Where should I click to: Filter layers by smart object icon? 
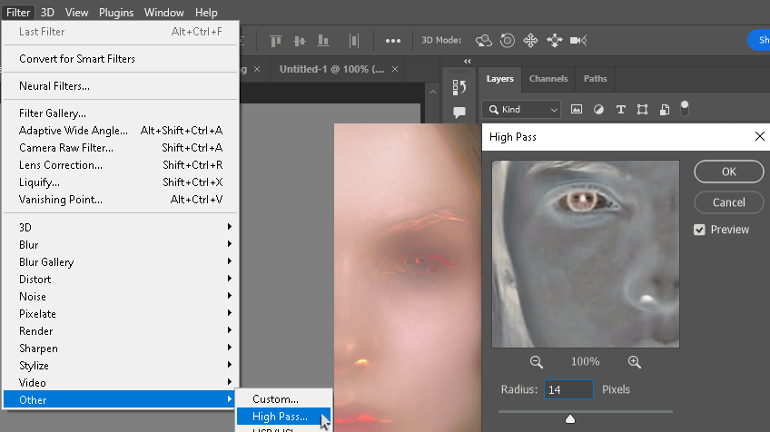pos(665,109)
